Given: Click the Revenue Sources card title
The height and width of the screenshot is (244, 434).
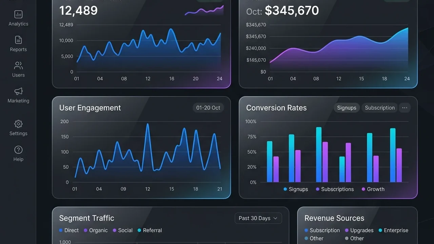Looking at the screenshot, I should 334,218.
